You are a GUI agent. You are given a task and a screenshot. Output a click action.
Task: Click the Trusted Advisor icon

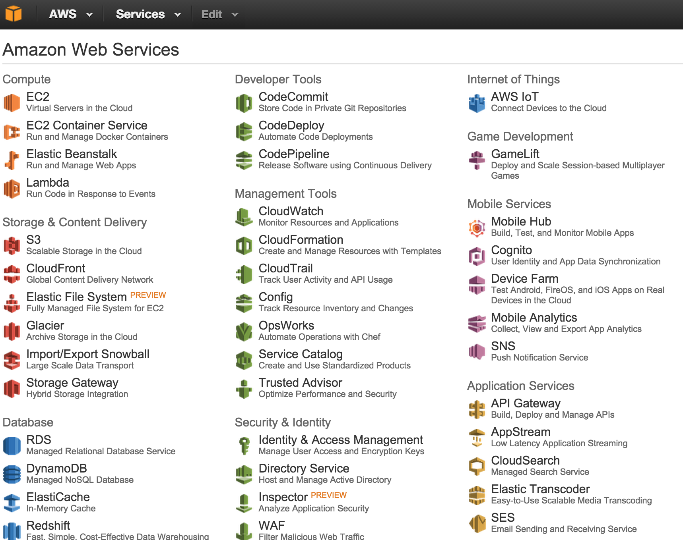tap(244, 389)
